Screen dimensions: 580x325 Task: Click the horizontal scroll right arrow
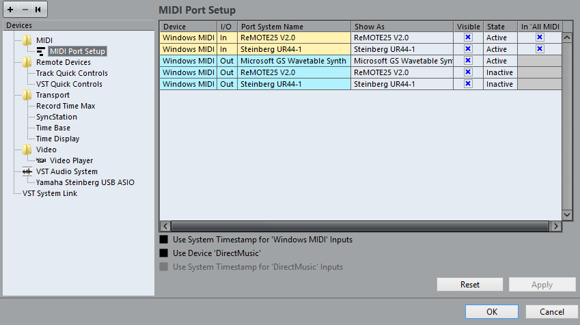click(x=555, y=226)
